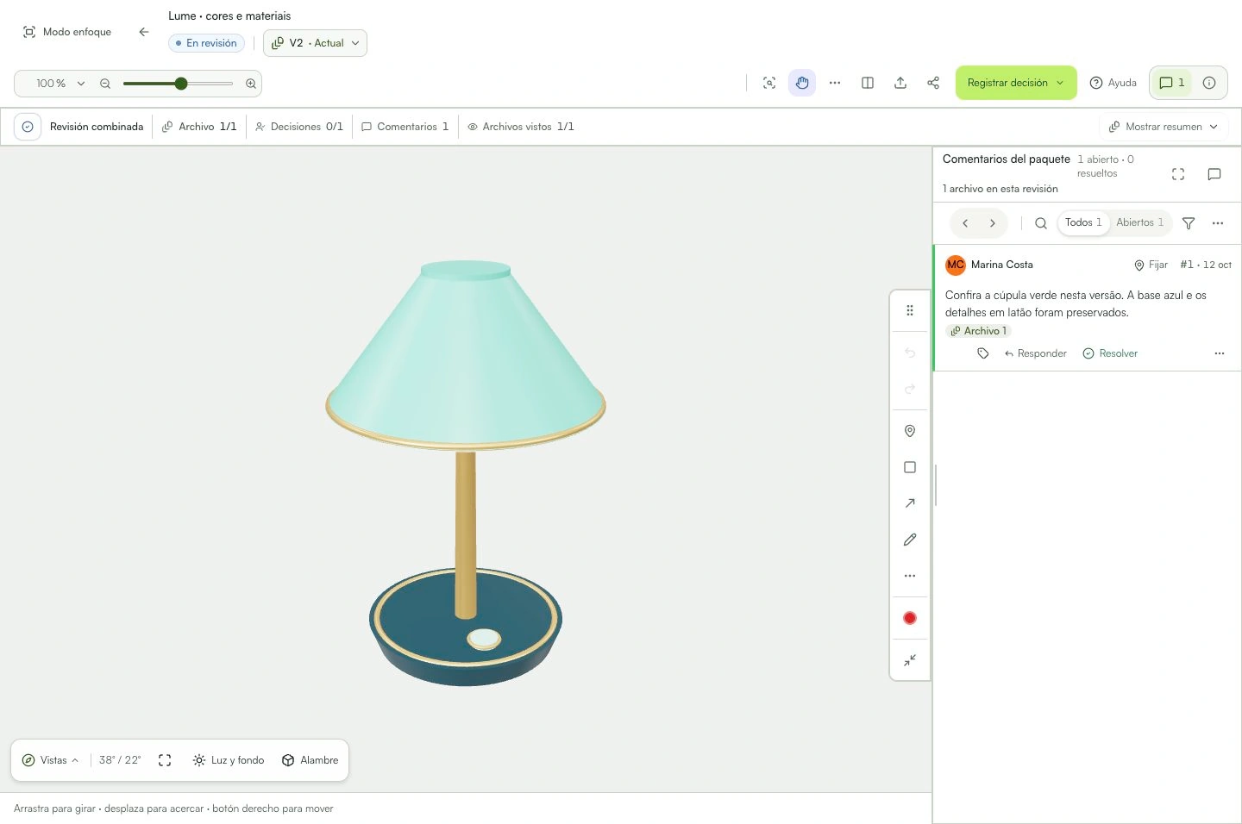Viewport: 1242px width, 824px height.
Task: Click Resolver on Marina Costa's comment
Action: coord(1110,353)
